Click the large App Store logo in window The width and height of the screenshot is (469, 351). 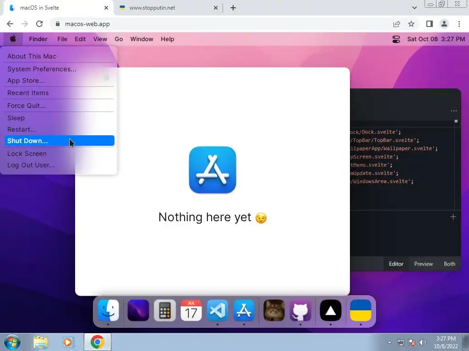point(213,170)
